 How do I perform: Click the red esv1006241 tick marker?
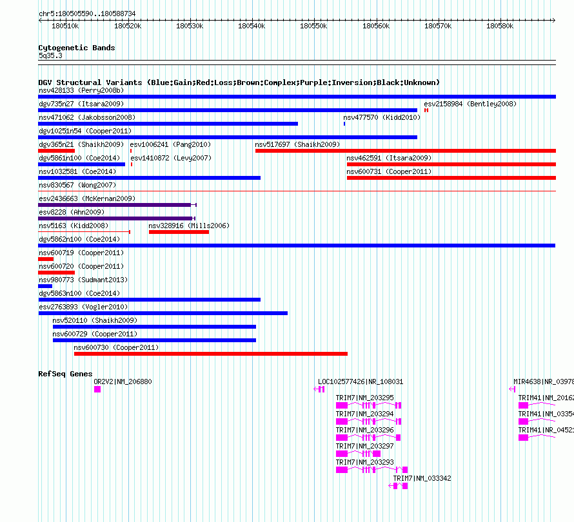pos(131,151)
